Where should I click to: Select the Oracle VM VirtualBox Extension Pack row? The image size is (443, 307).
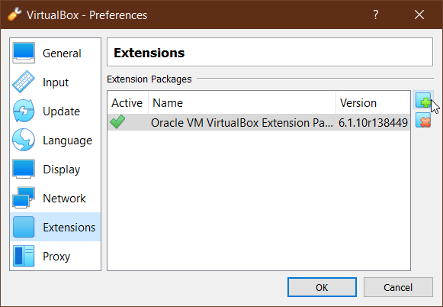coord(258,122)
